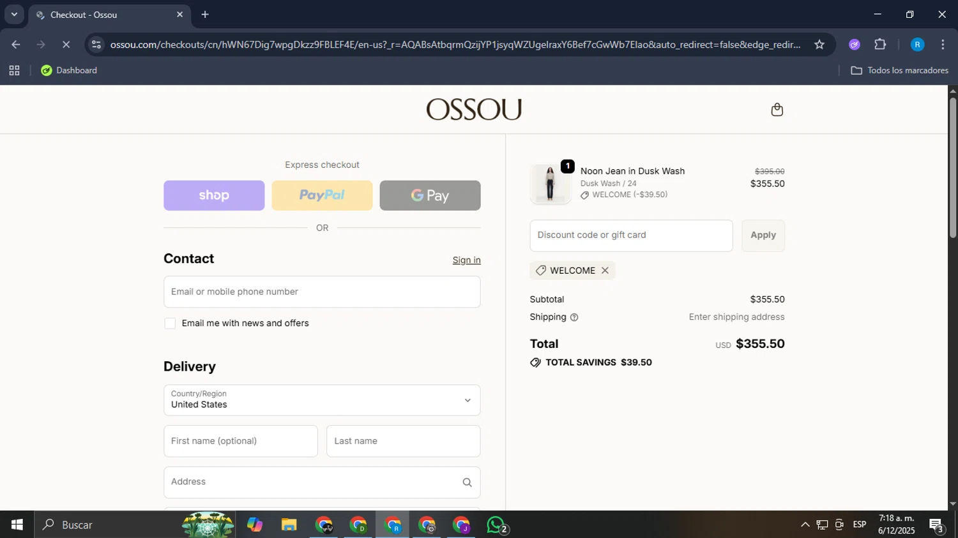Bookmark this page with the star icon
Screen dimensions: 958x538
pos(819,45)
